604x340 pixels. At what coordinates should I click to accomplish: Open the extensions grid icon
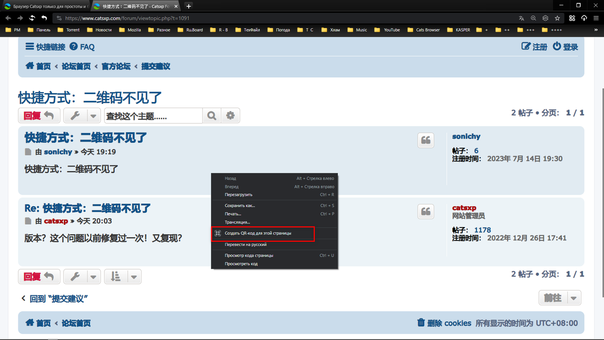572,18
